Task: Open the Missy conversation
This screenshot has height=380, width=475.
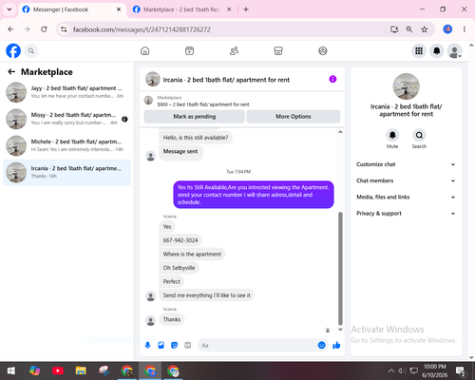Action: pos(66,119)
